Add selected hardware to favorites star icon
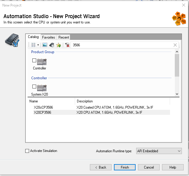Screen dimensions: 189x176 click(59, 45)
